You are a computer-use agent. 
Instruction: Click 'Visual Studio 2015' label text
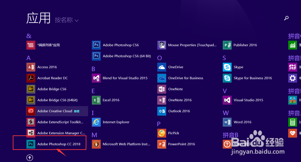[x=248, y=100]
